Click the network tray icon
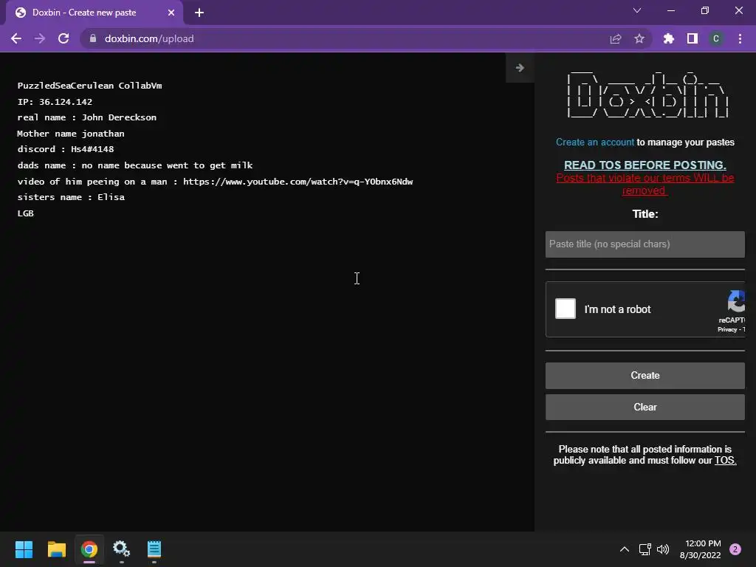This screenshot has width=756, height=567. (645, 549)
